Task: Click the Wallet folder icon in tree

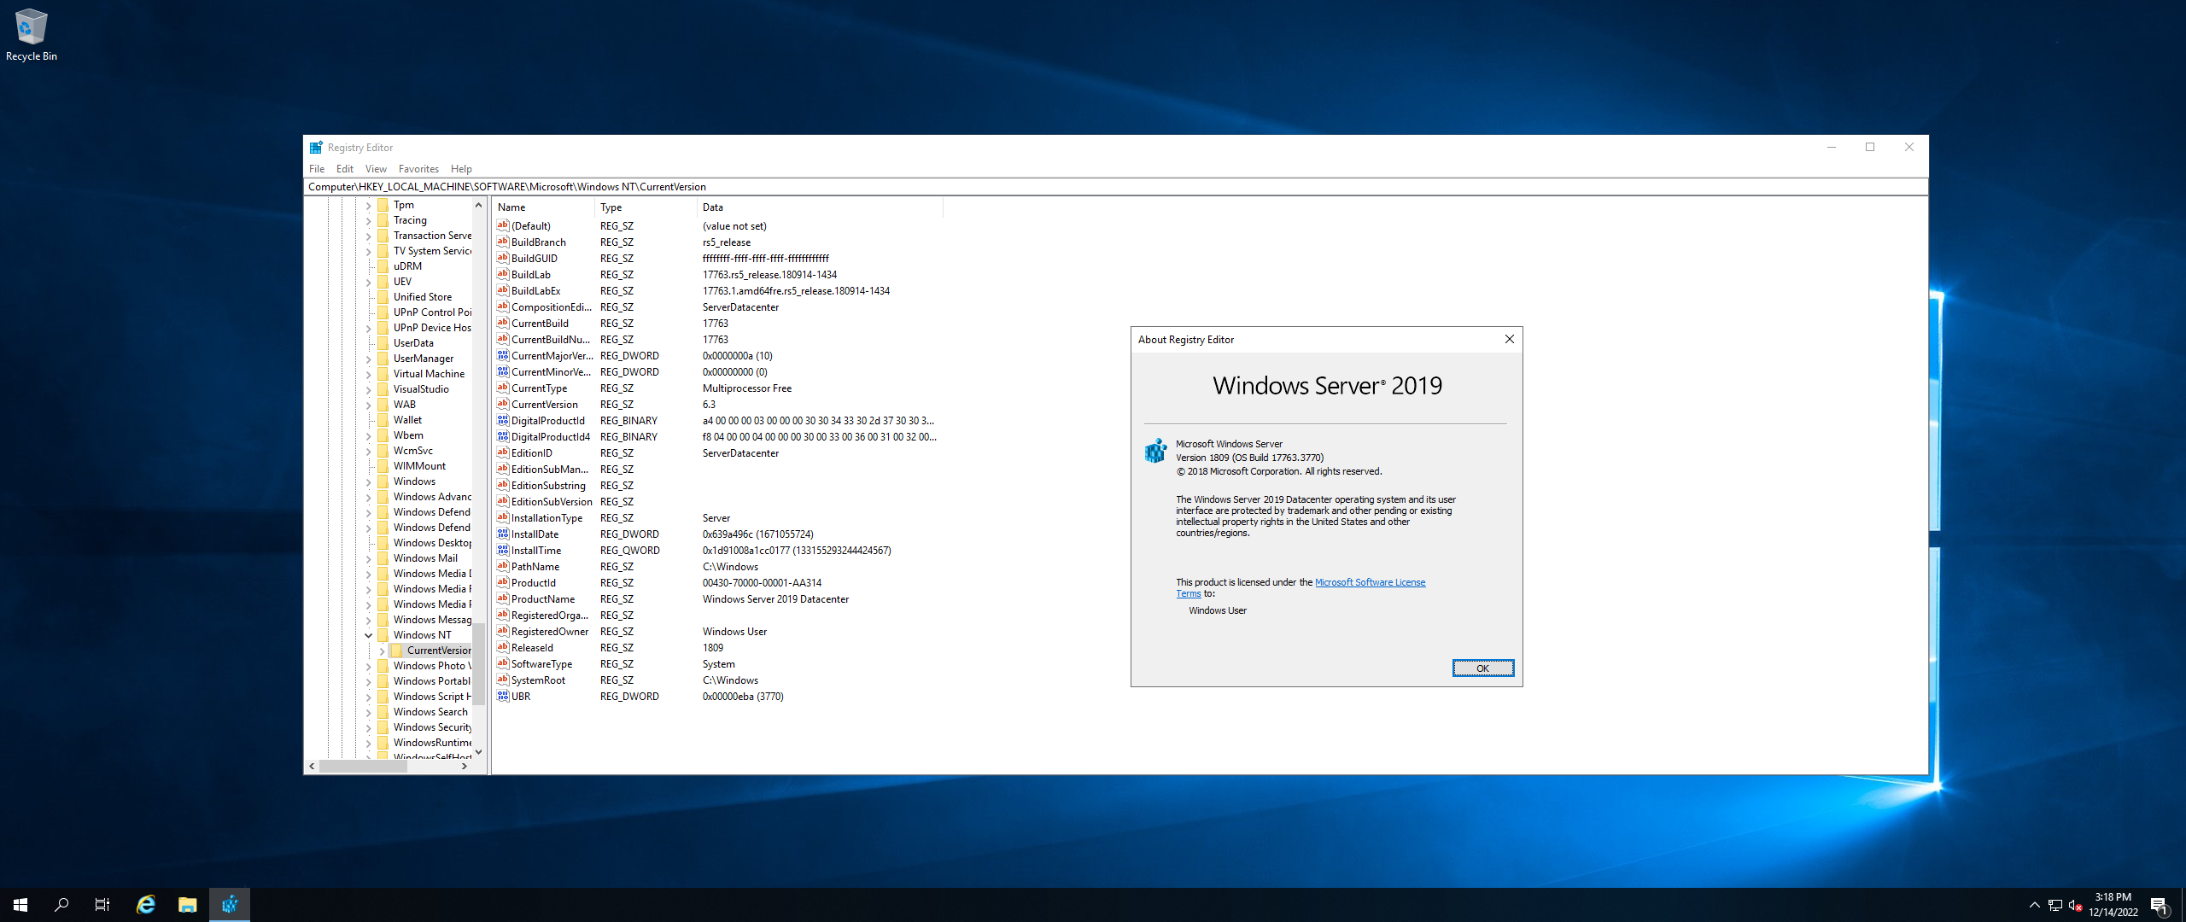Action: [x=383, y=420]
